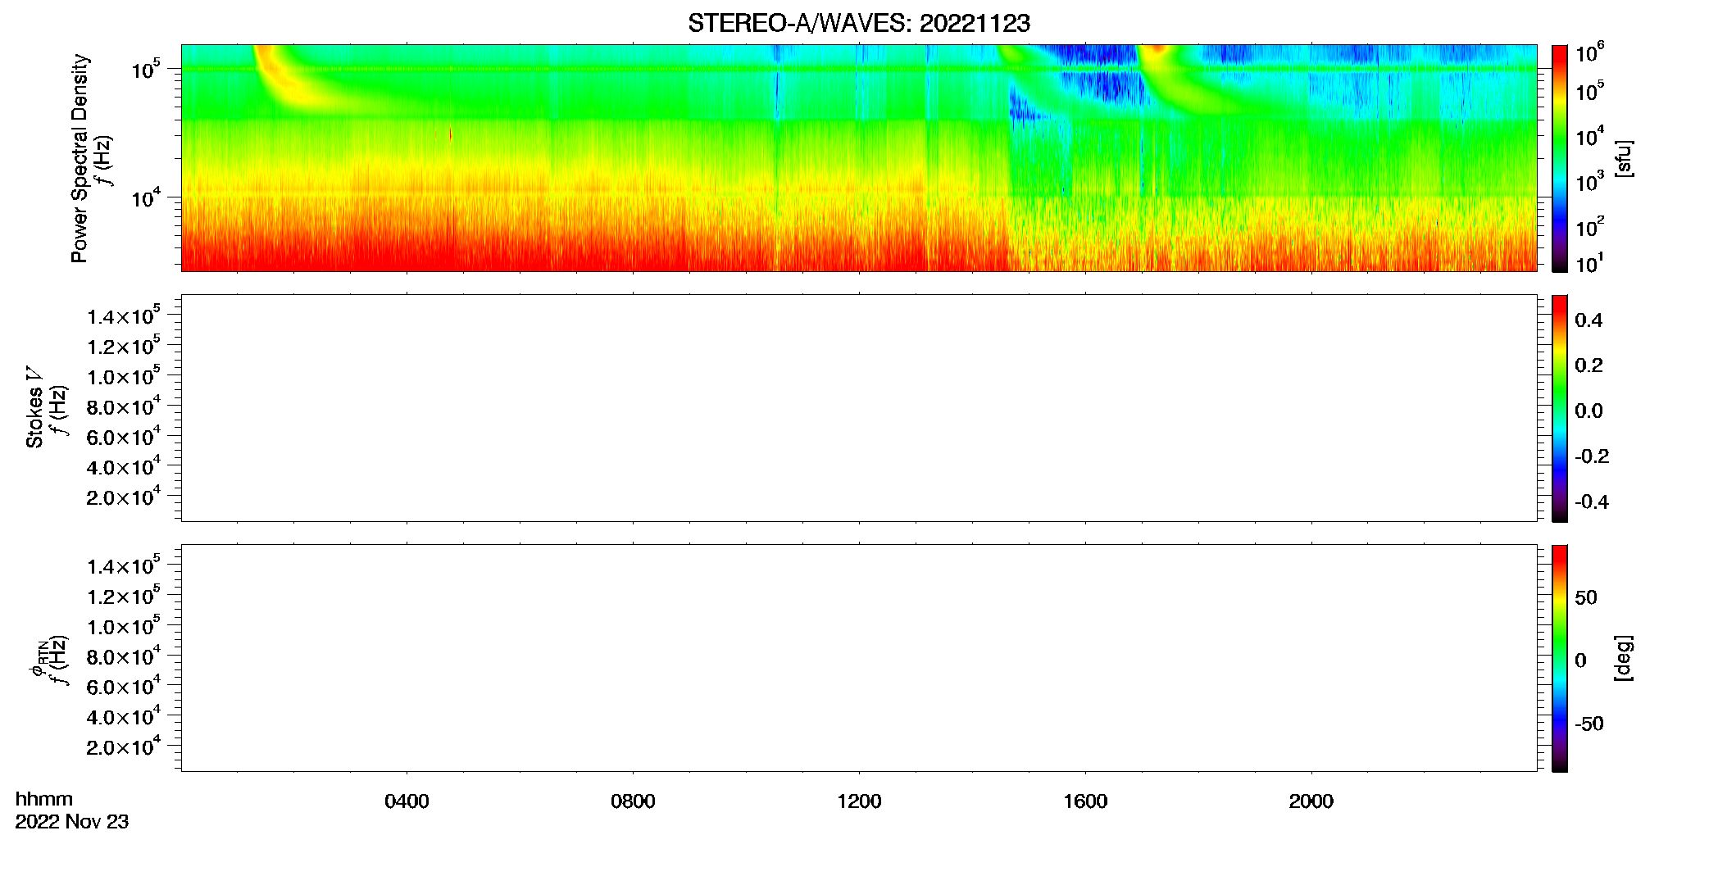This screenshot has width=1718, height=885.
Task: Click the "1200" time tick label
Action: (859, 801)
